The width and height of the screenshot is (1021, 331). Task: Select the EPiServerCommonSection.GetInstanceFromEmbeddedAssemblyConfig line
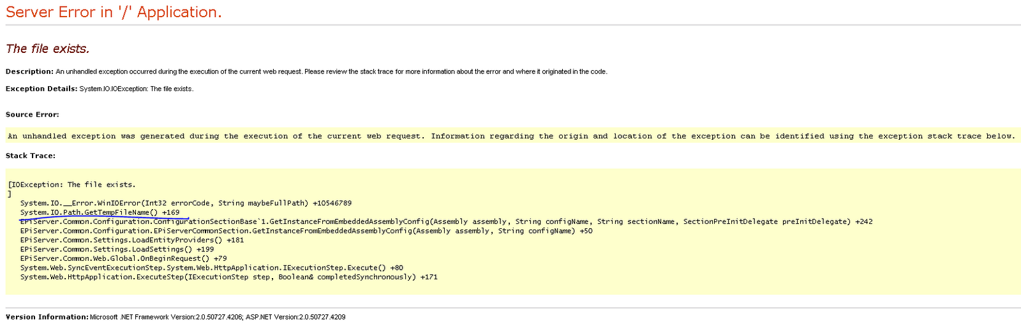(306, 231)
